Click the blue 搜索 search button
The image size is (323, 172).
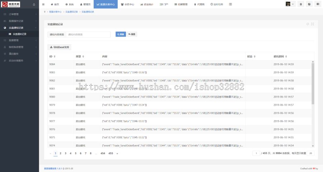[x=121, y=34]
